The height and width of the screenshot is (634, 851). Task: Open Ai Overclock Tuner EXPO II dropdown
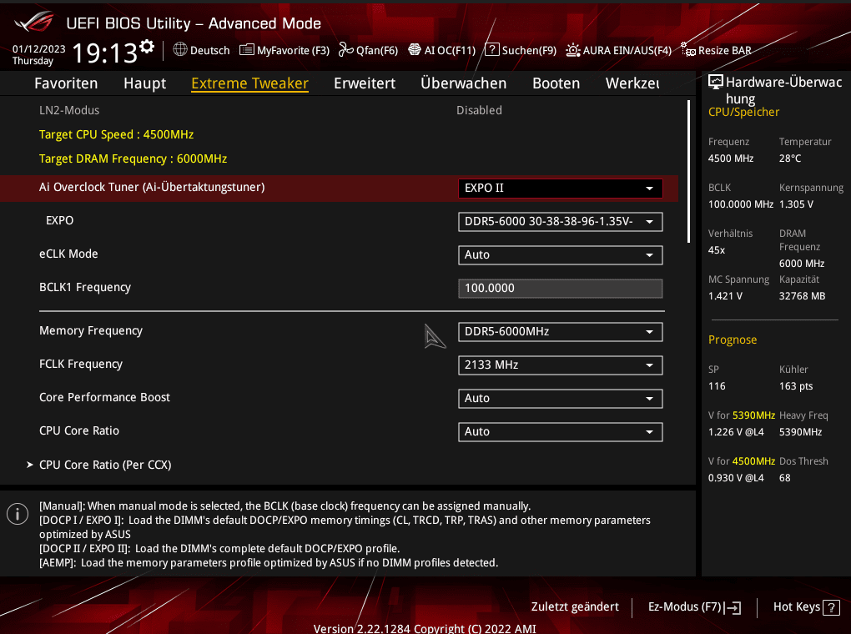point(560,189)
